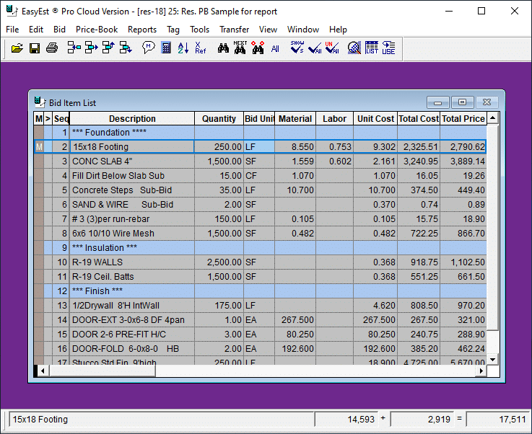
Task: Click the Mark All checkmark icon
Action: pyautogui.click(x=315, y=48)
